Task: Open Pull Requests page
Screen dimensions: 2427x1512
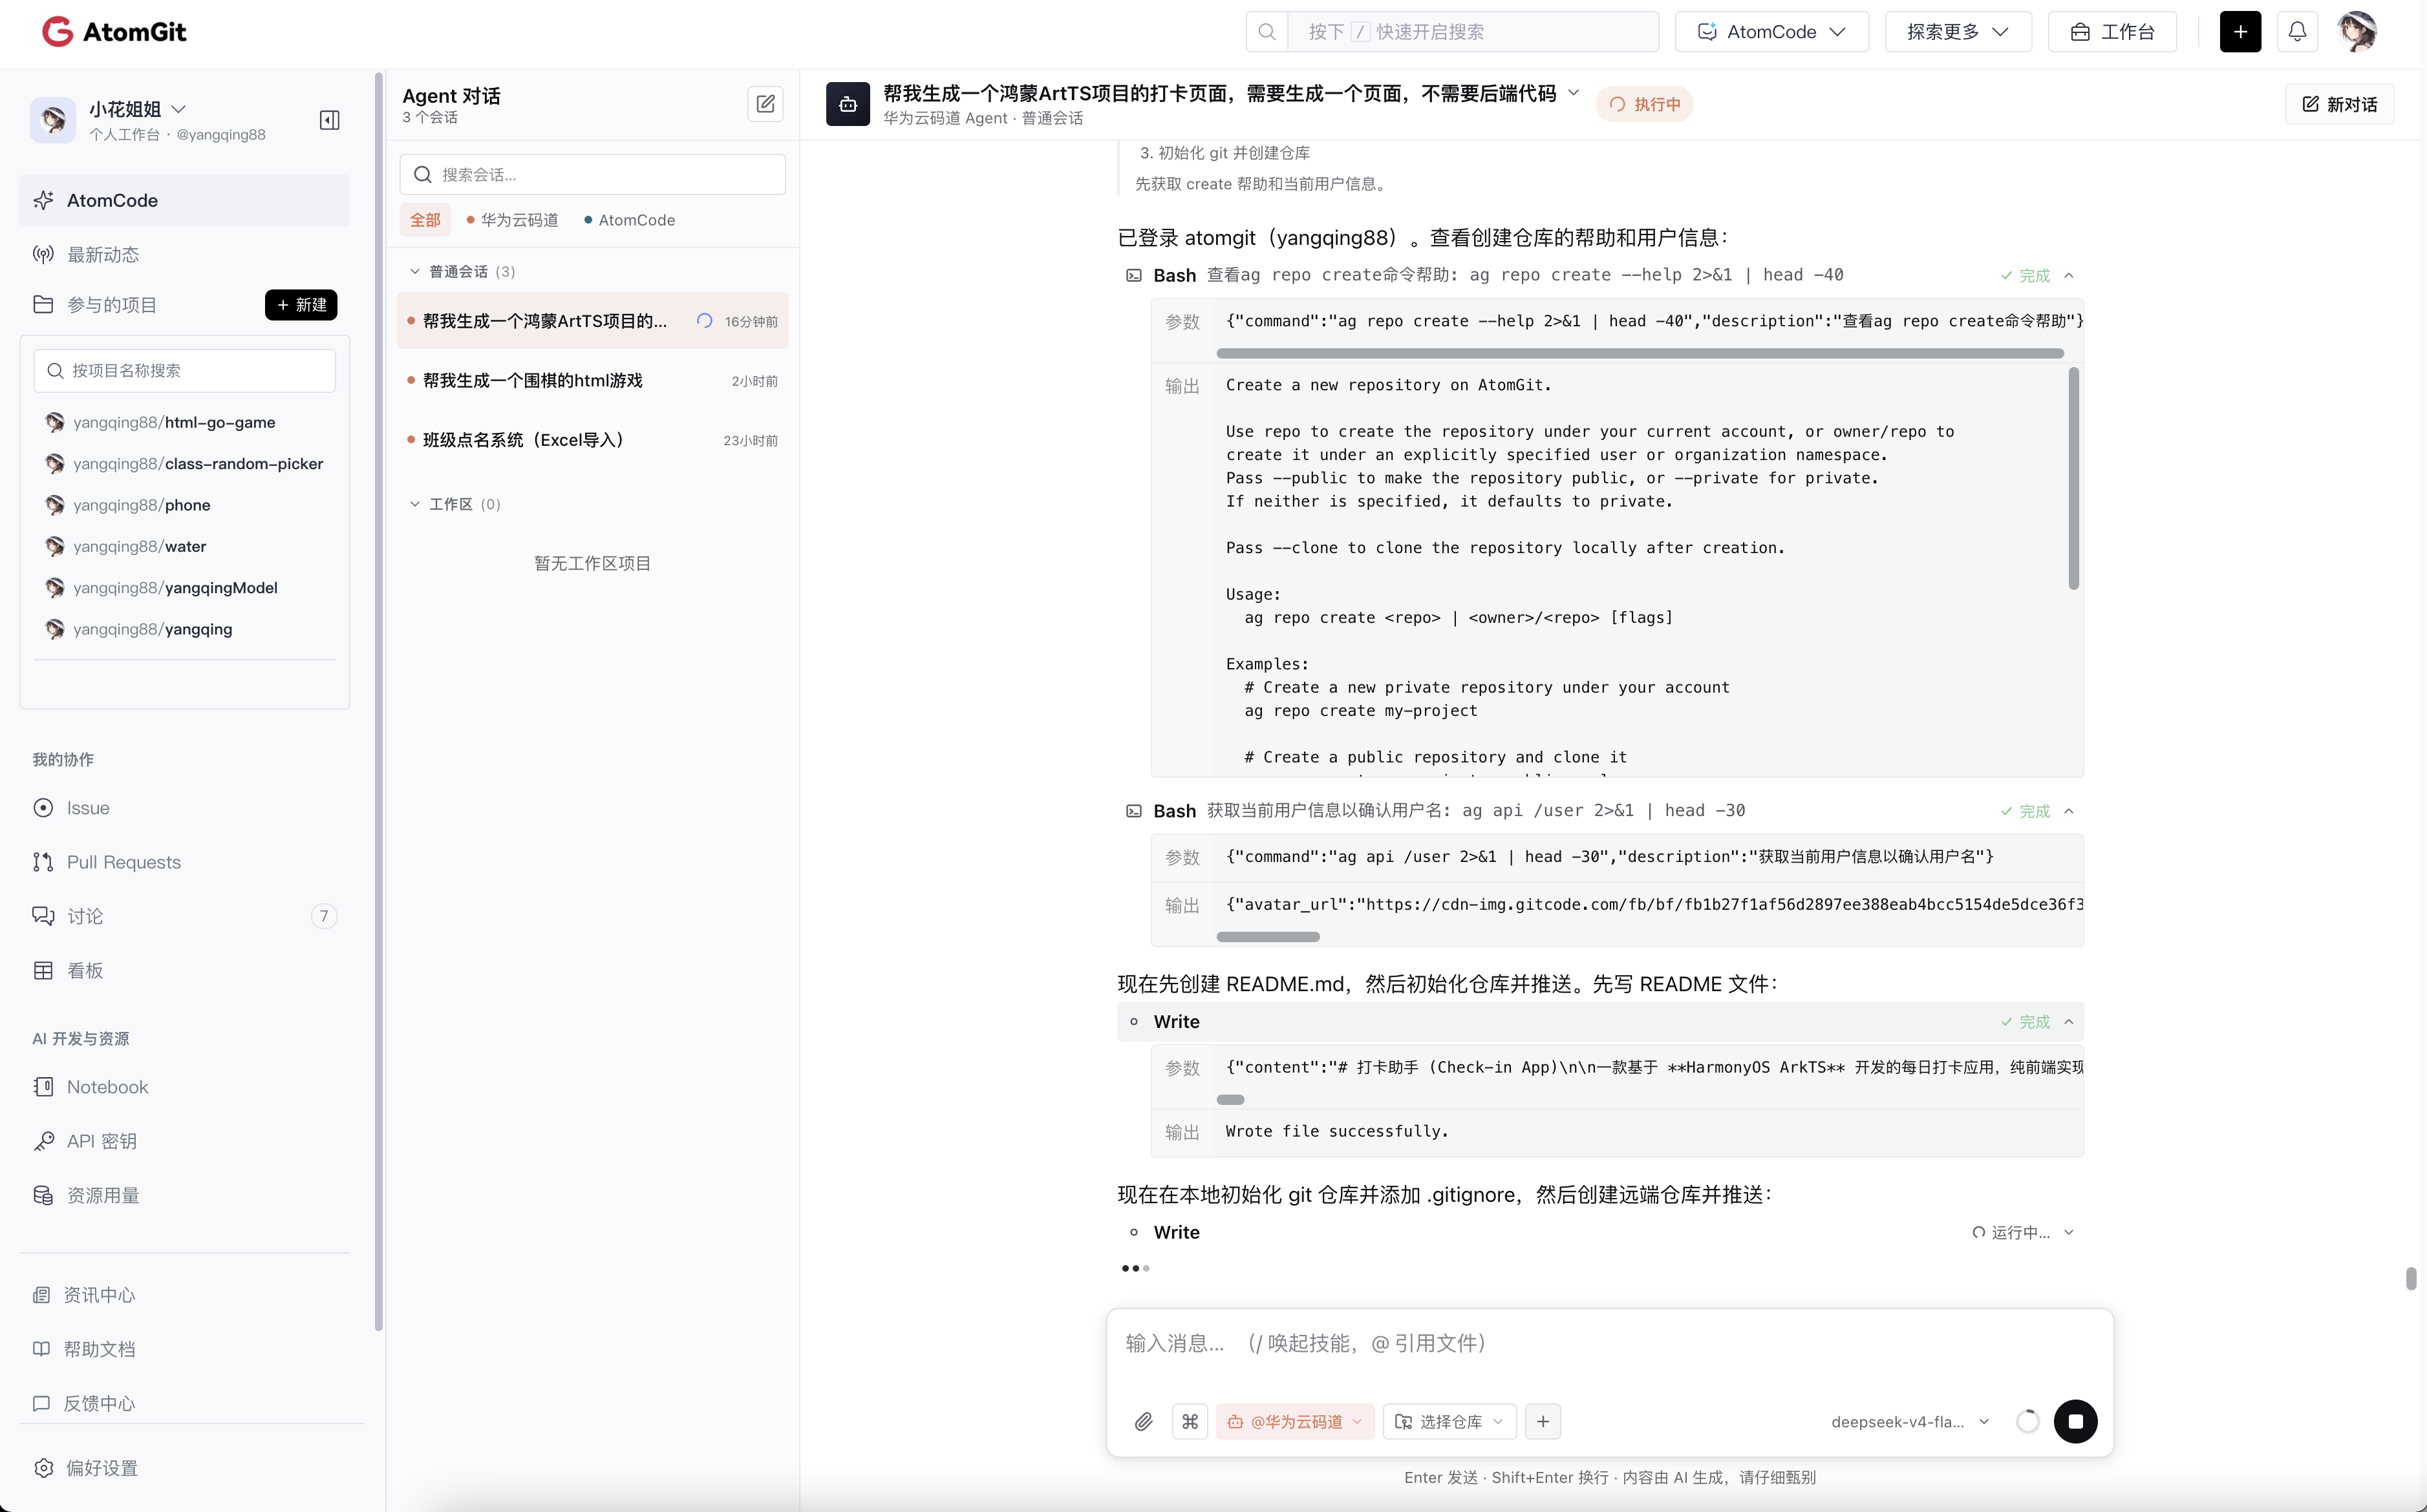Action: [x=185, y=862]
